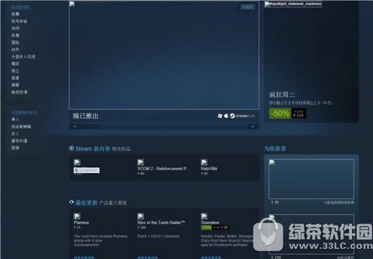373x259 pixels.
Task: Select 单人 tag in sidebar
Action: coord(15,119)
